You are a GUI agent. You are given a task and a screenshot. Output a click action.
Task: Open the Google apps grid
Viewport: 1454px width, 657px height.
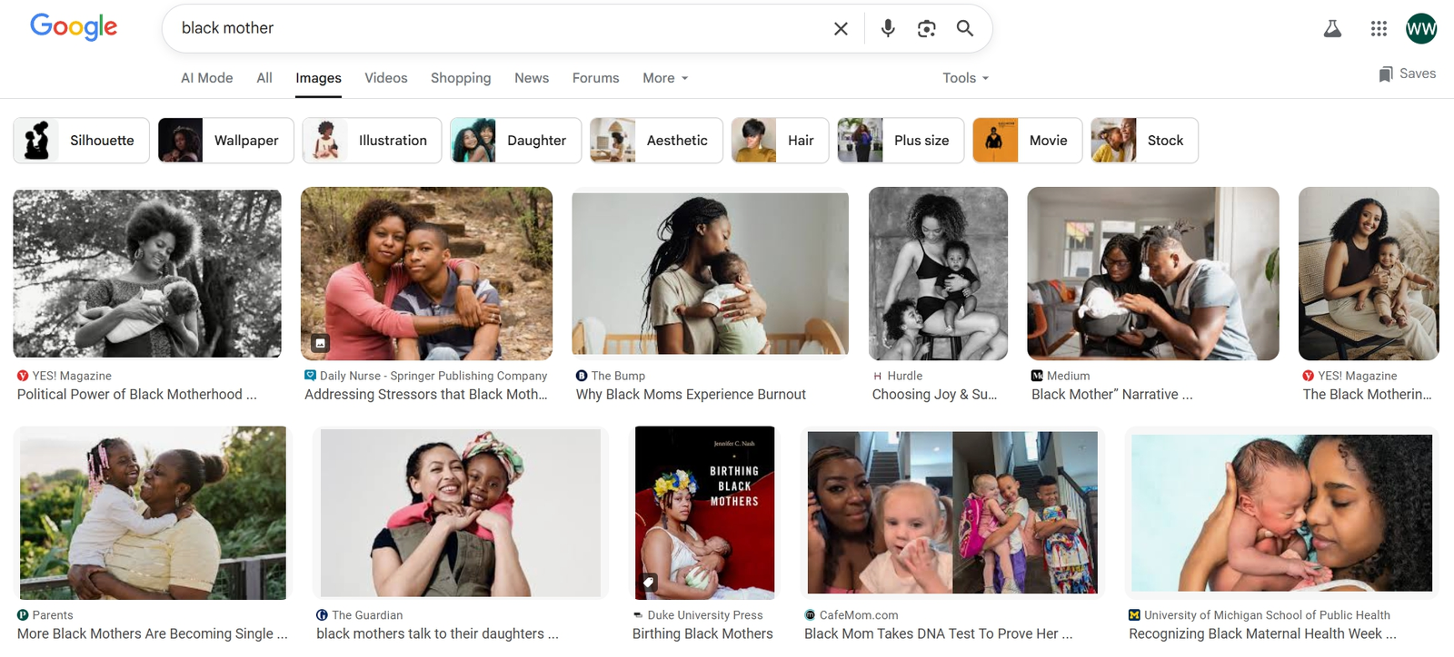click(1379, 29)
